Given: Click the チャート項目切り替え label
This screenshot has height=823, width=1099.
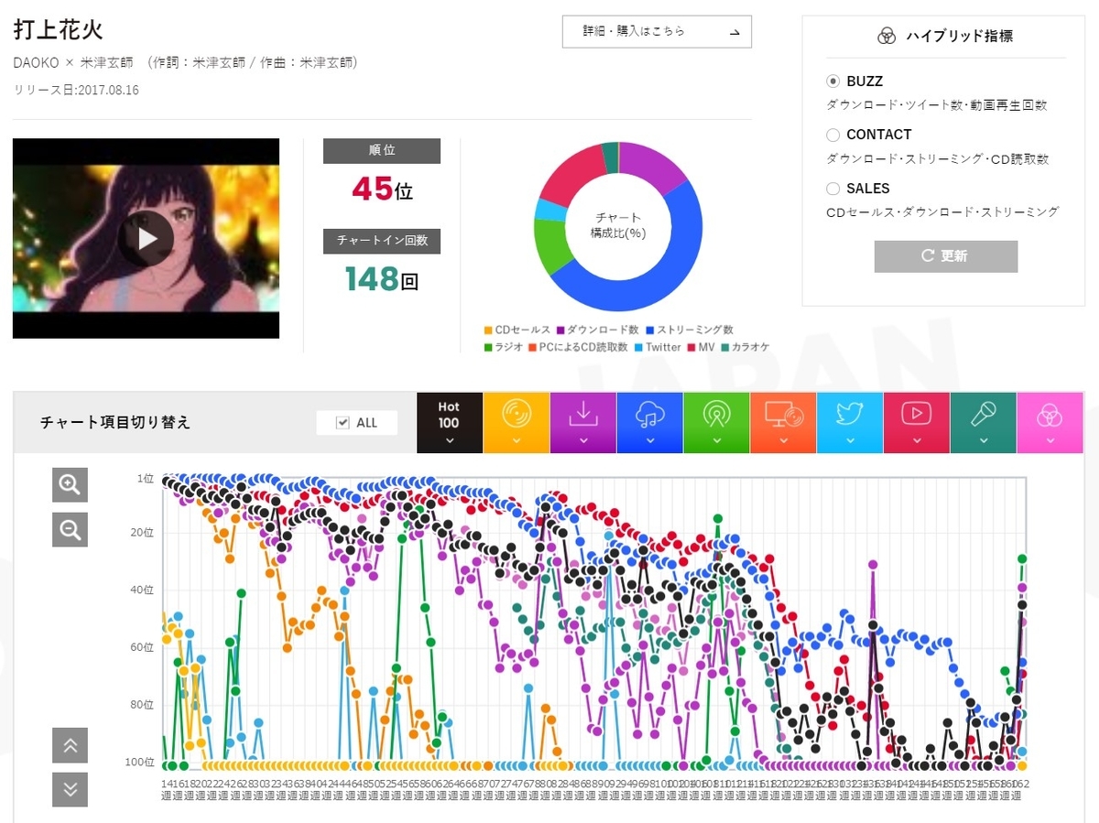Looking at the screenshot, I should point(115,423).
